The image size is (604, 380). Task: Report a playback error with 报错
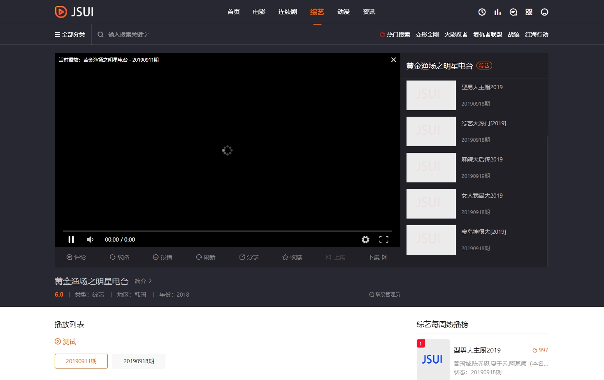click(x=163, y=257)
